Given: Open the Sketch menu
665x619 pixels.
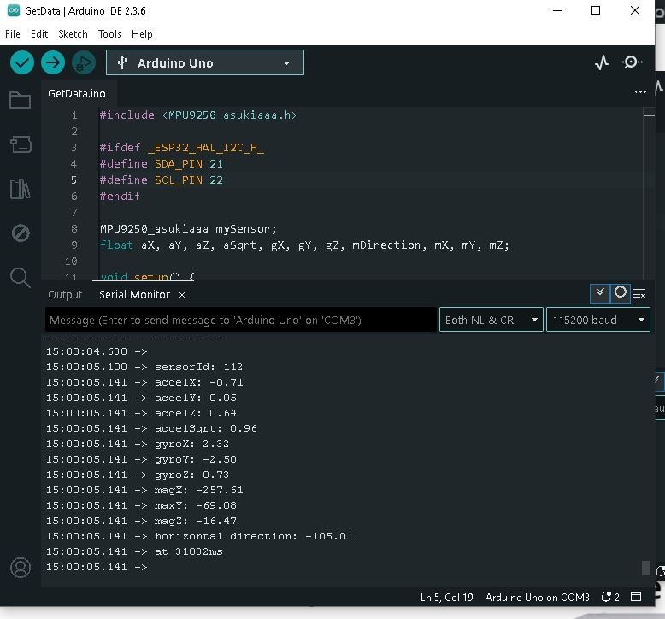Looking at the screenshot, I should [x=73, y=34].
